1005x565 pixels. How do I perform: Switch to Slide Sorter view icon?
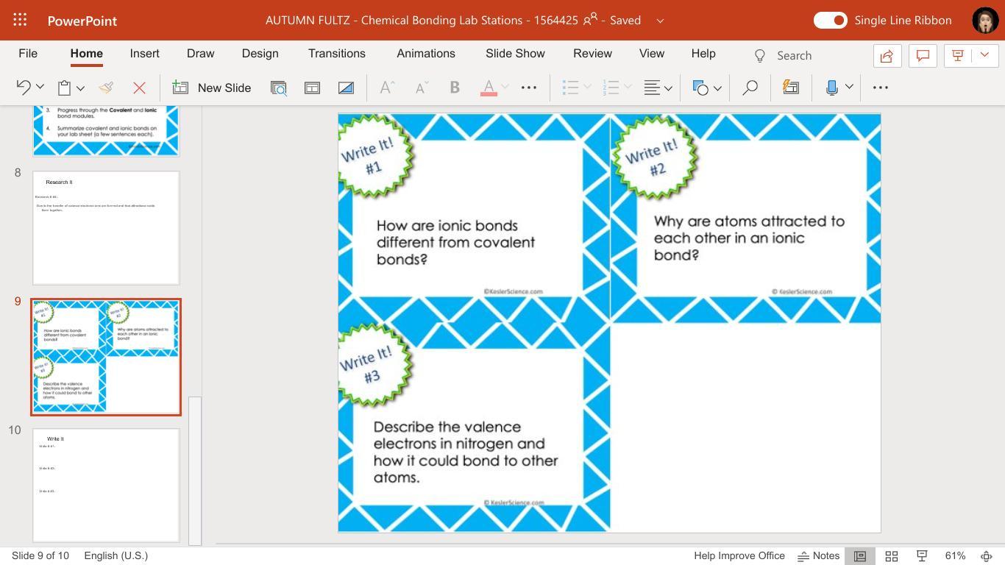click(891, 556)
